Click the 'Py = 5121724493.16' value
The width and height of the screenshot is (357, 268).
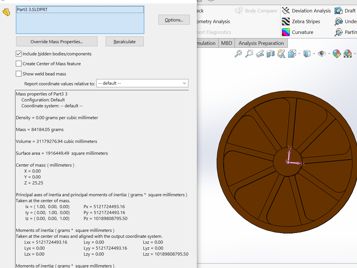point(104,212)
